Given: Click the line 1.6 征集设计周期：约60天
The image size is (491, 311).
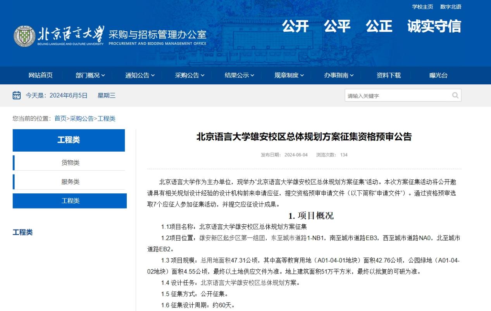Looking at the screenshot, I should pos(198,305).
